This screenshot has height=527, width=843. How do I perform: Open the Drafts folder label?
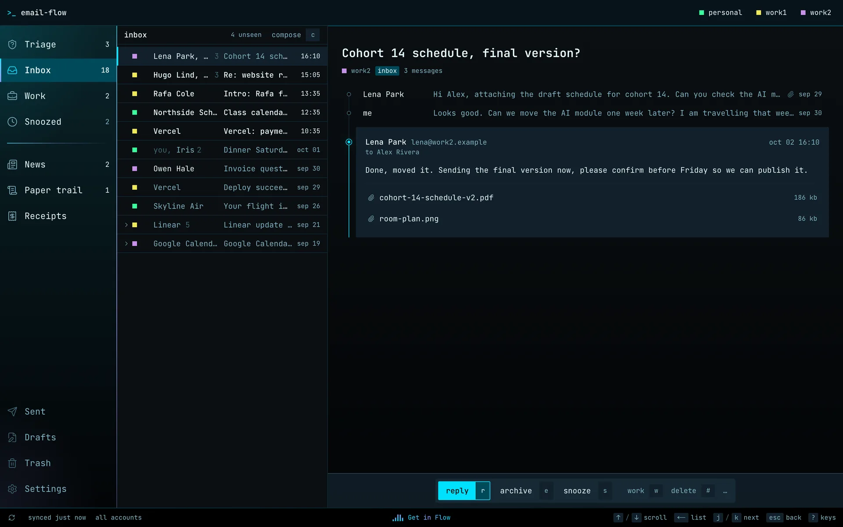(40, 437)
